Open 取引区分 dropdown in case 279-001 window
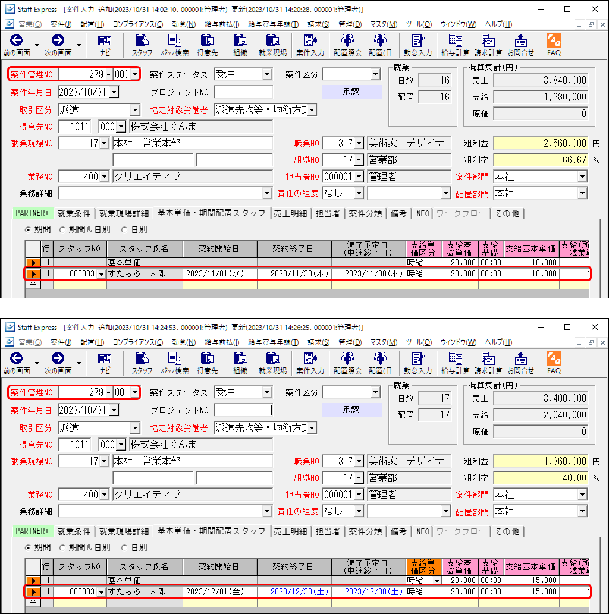This screenshot has width=609, height=614. [134, 428]
